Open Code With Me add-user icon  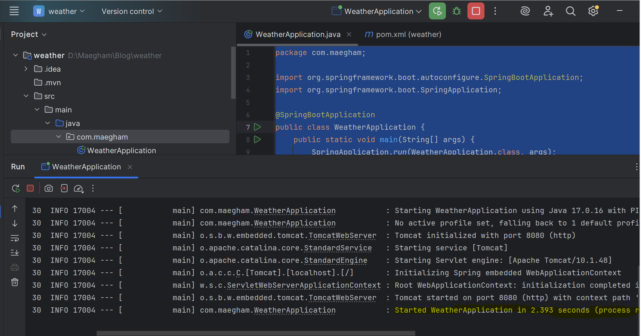coord(548,11)
